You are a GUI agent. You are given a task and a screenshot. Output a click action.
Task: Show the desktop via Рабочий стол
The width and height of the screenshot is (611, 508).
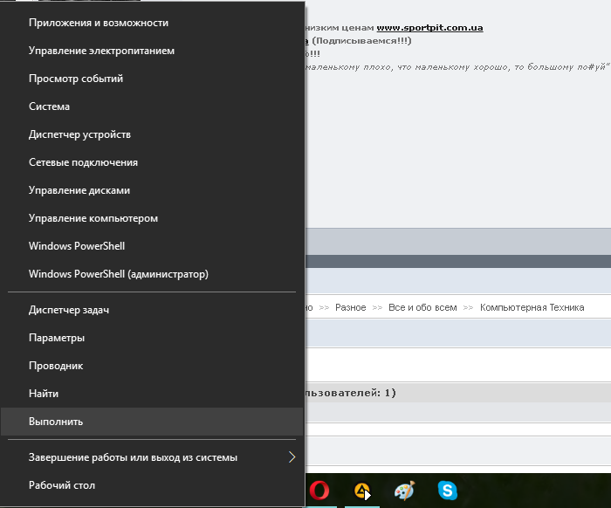62,485
